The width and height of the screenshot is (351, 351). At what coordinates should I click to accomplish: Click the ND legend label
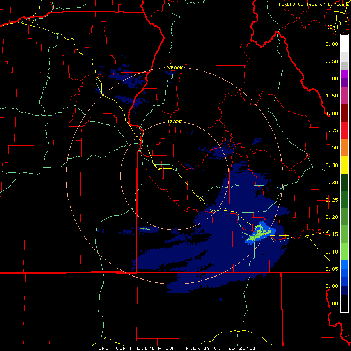click(335, 304)
